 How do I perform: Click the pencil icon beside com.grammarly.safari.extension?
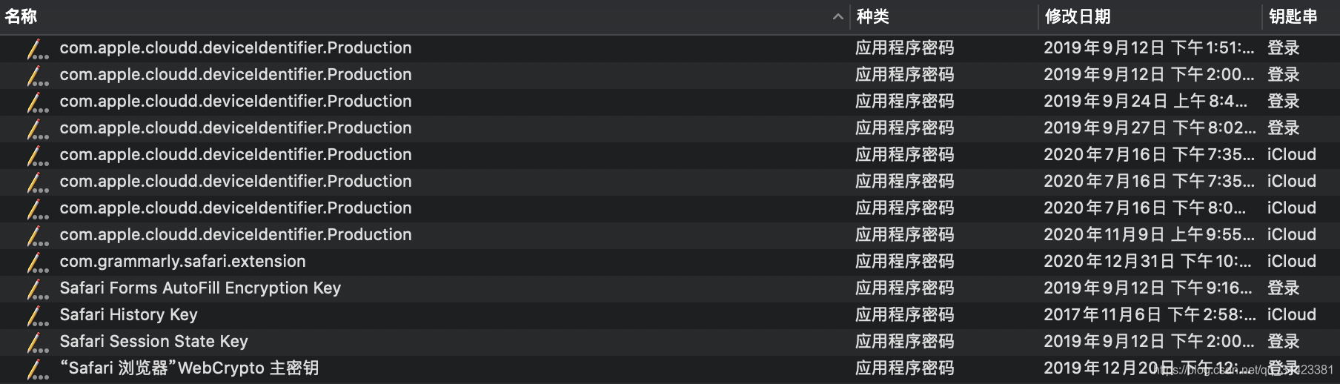[37, 262]
